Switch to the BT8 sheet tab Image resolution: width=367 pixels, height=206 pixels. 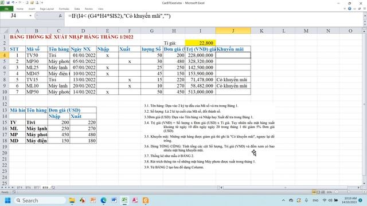45,187
